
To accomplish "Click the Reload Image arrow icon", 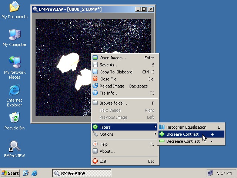I will (95, 86).
